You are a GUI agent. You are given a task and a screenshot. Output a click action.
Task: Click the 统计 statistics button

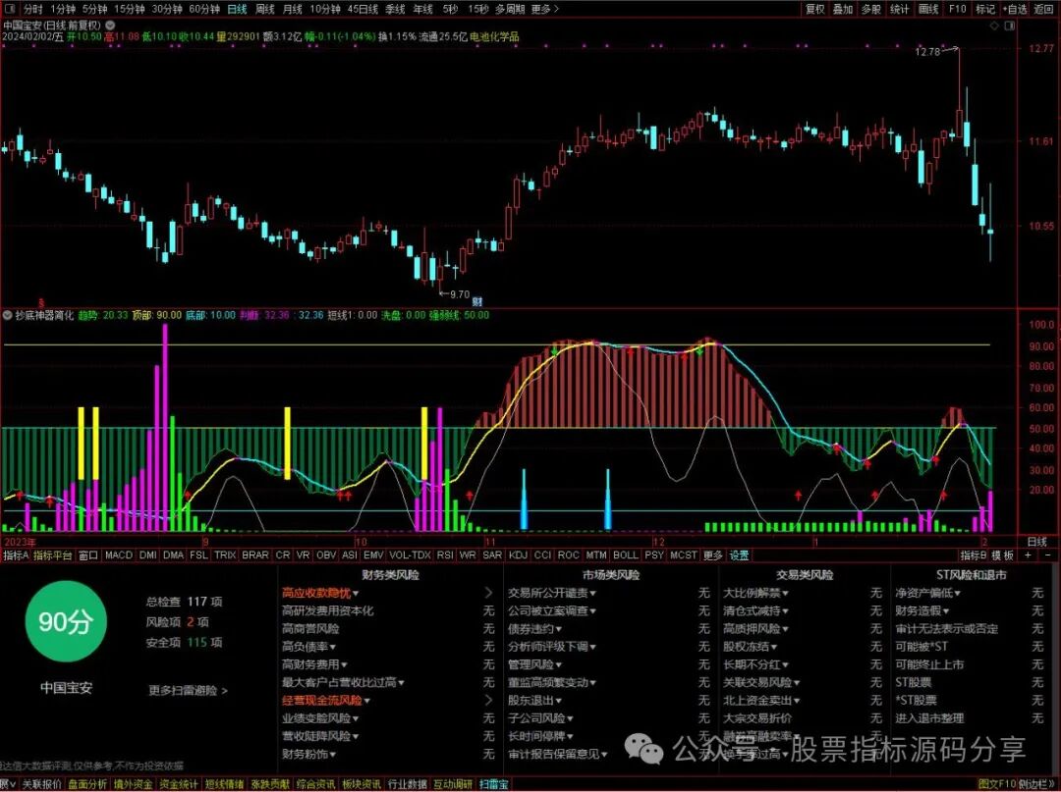[x=900, y=9]
